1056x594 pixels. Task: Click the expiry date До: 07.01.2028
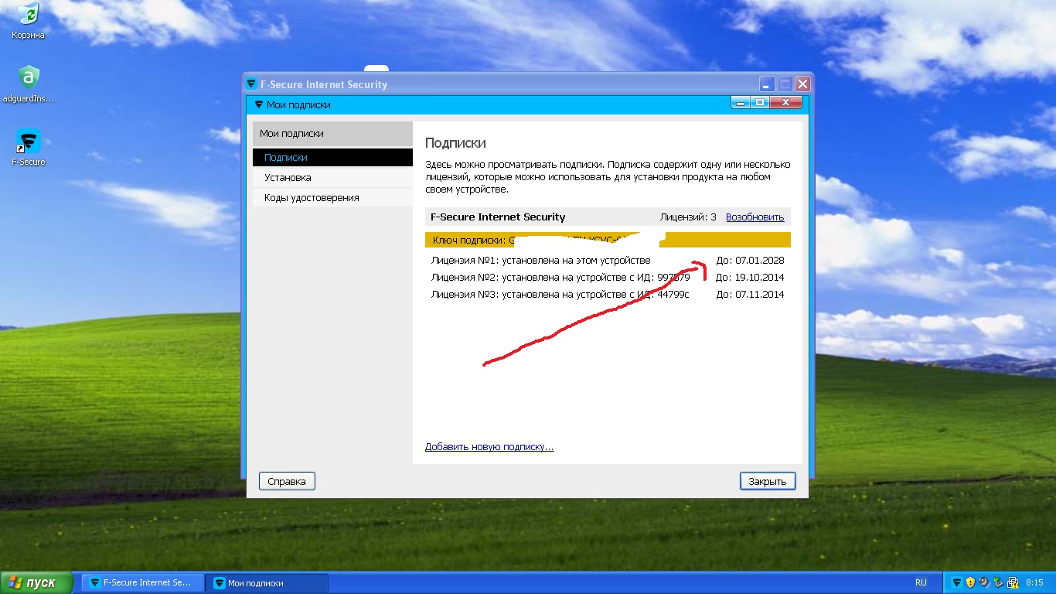750,261
